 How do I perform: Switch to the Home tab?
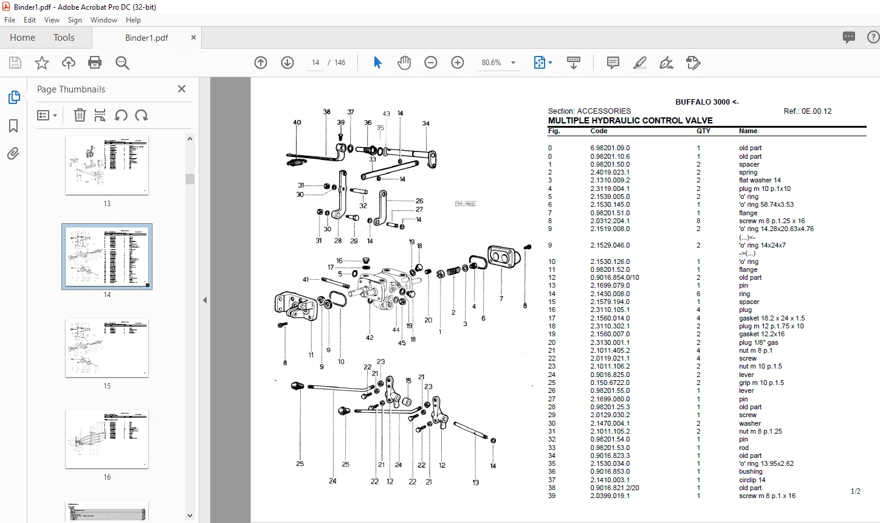22,38
